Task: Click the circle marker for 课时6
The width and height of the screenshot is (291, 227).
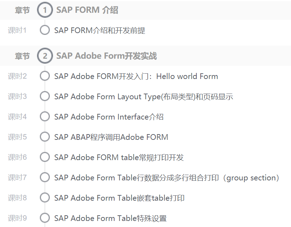Action: pyautogui.click(x=44, y=157)
